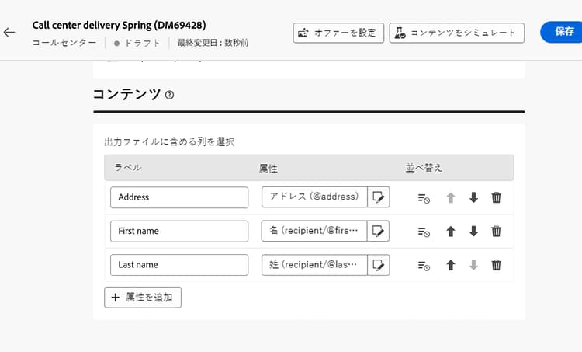The height and width of the screenshot is (352, 582).
Task: Move Last name row up
Action: pyautogui.click(x=451, y=265)
